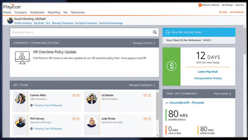Click Client ID number 146995
The width and height of the screenshot is (248, 140).
(207, 40)
